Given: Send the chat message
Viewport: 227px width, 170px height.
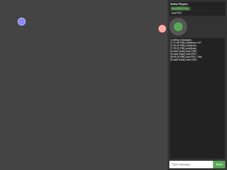Looking at the screenshot, I should (x=219, y=165).
